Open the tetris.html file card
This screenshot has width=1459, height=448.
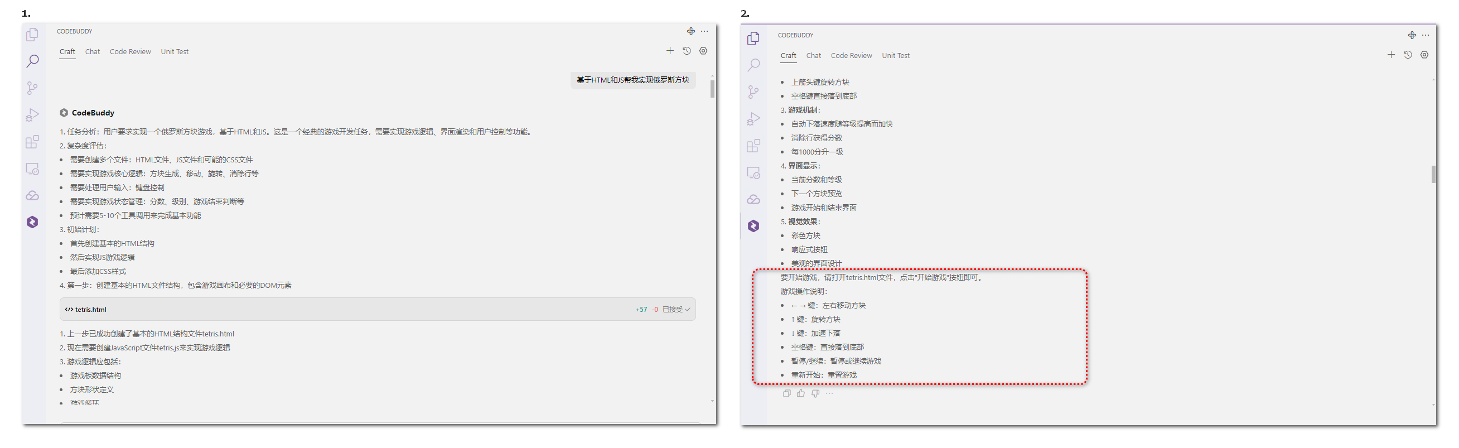378,309
